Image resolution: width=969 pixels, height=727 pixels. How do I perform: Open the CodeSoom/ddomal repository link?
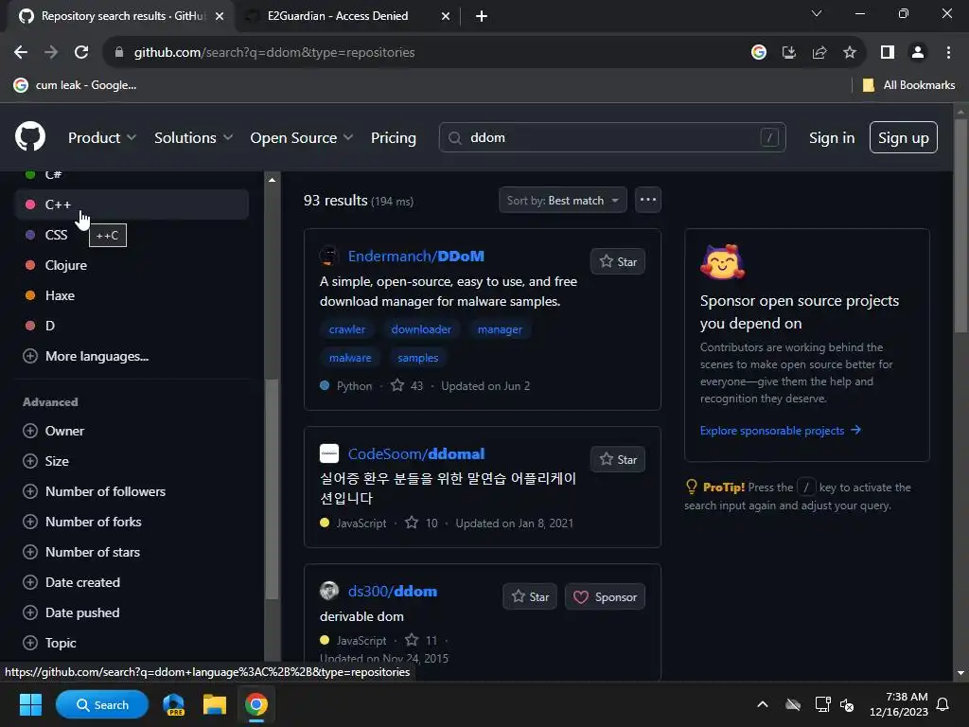pyautogui.click(x=416, y=453)
